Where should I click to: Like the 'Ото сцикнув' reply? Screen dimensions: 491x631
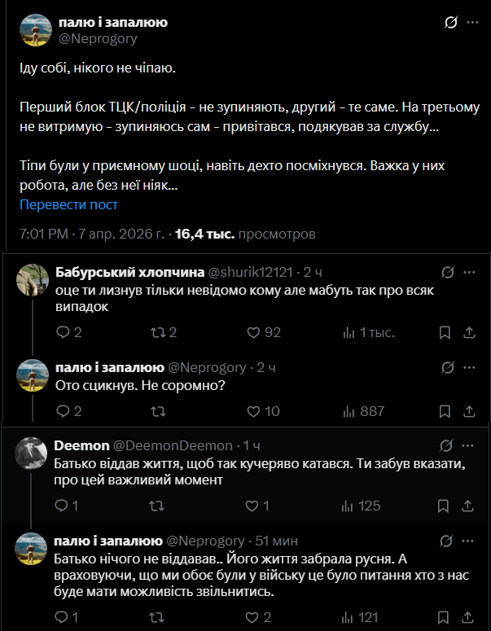(253, 411)
